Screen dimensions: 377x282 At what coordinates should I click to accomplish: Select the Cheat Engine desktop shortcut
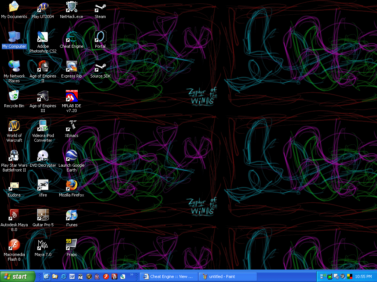tap(71, 40)
